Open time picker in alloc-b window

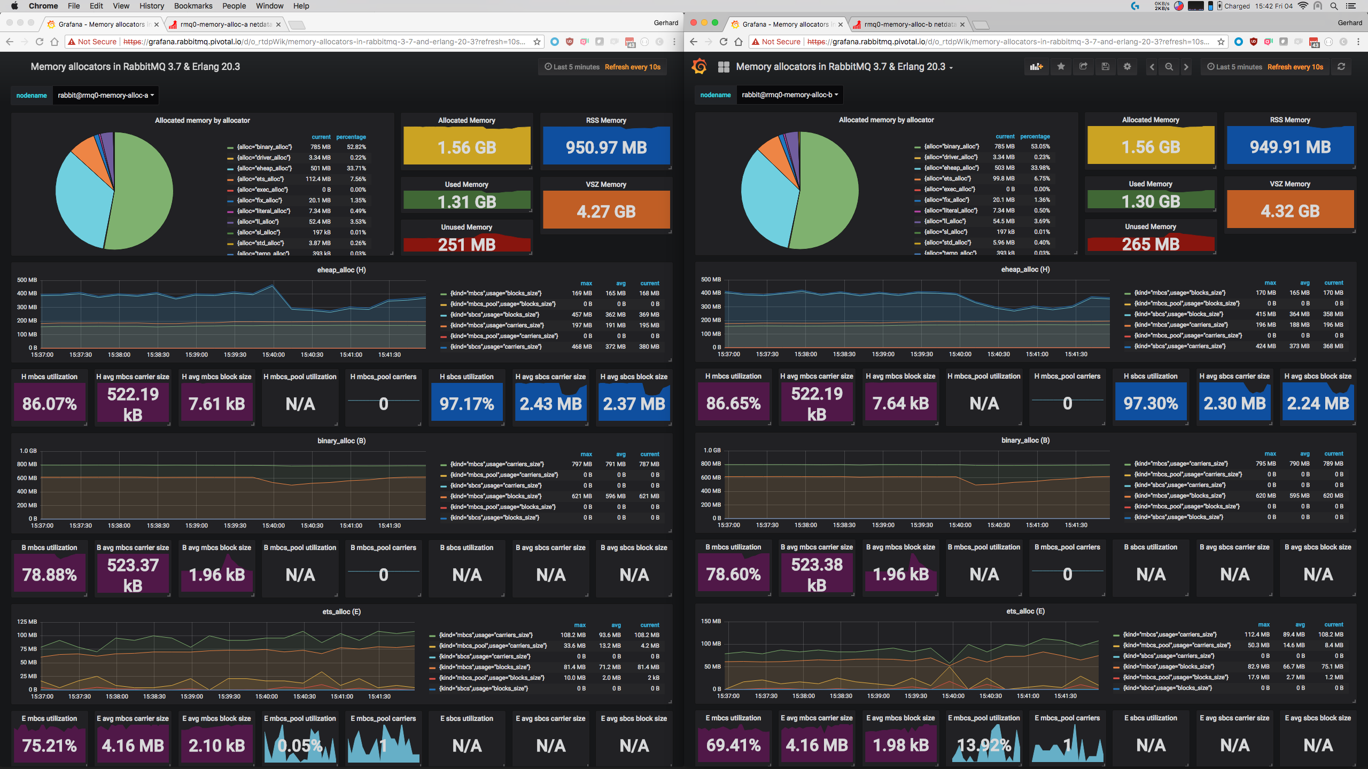tap(1265, 67)
